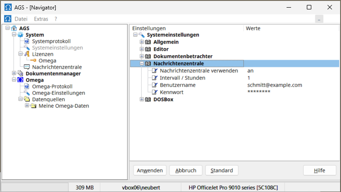341x192 pixels.
Task: Collapse the Nachrichtenzentrale settings group
Action: 141,64
